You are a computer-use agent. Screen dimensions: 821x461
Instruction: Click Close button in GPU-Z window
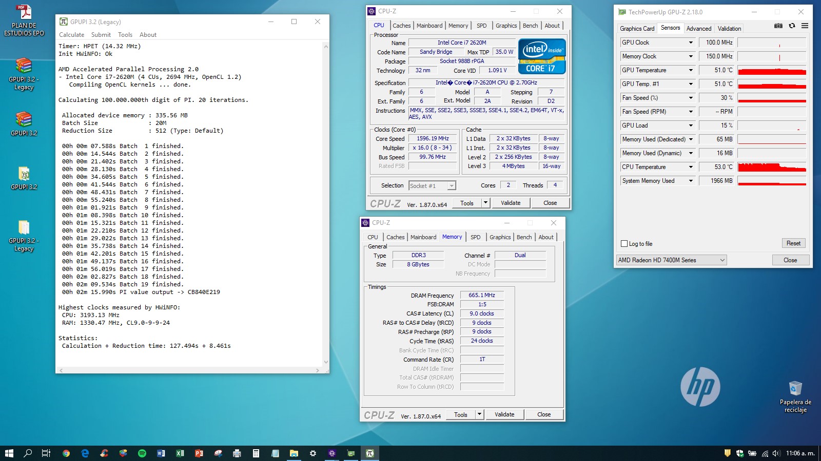[790, 260]
